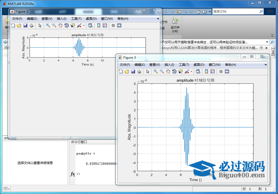Image resolution: width=278 pixels, height=194 pixels.
Task: Insert Legend icon in Figure 3
Action: tap(212, 71)
